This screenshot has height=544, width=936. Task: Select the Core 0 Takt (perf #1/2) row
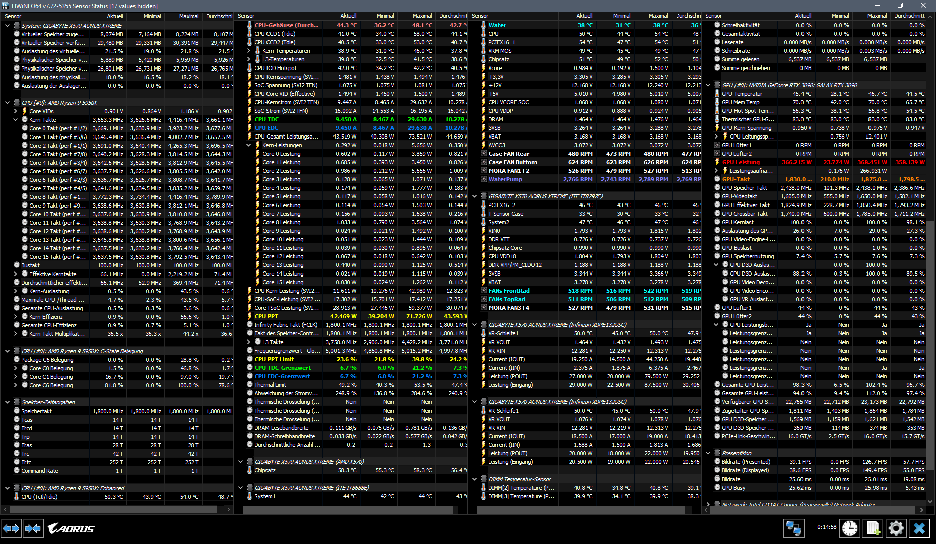pyautogui.click(x=126, y=128)
